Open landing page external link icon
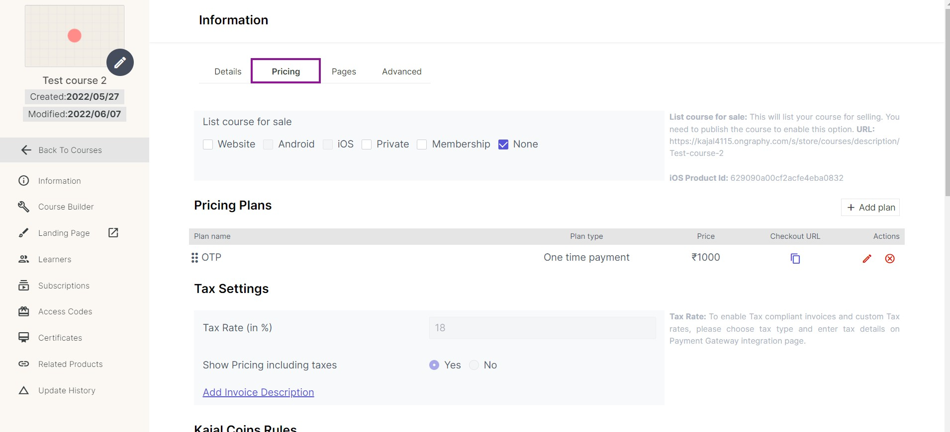The height and width of the screenshot is (432, 950). [113, 233]
